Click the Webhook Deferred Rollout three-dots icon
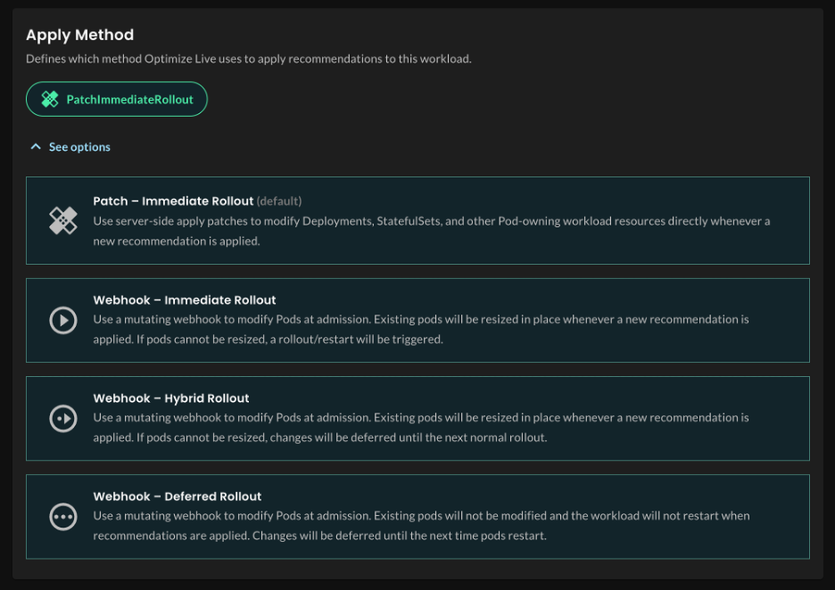Screen dimensions: 835x590 click(x=63, y=516)
